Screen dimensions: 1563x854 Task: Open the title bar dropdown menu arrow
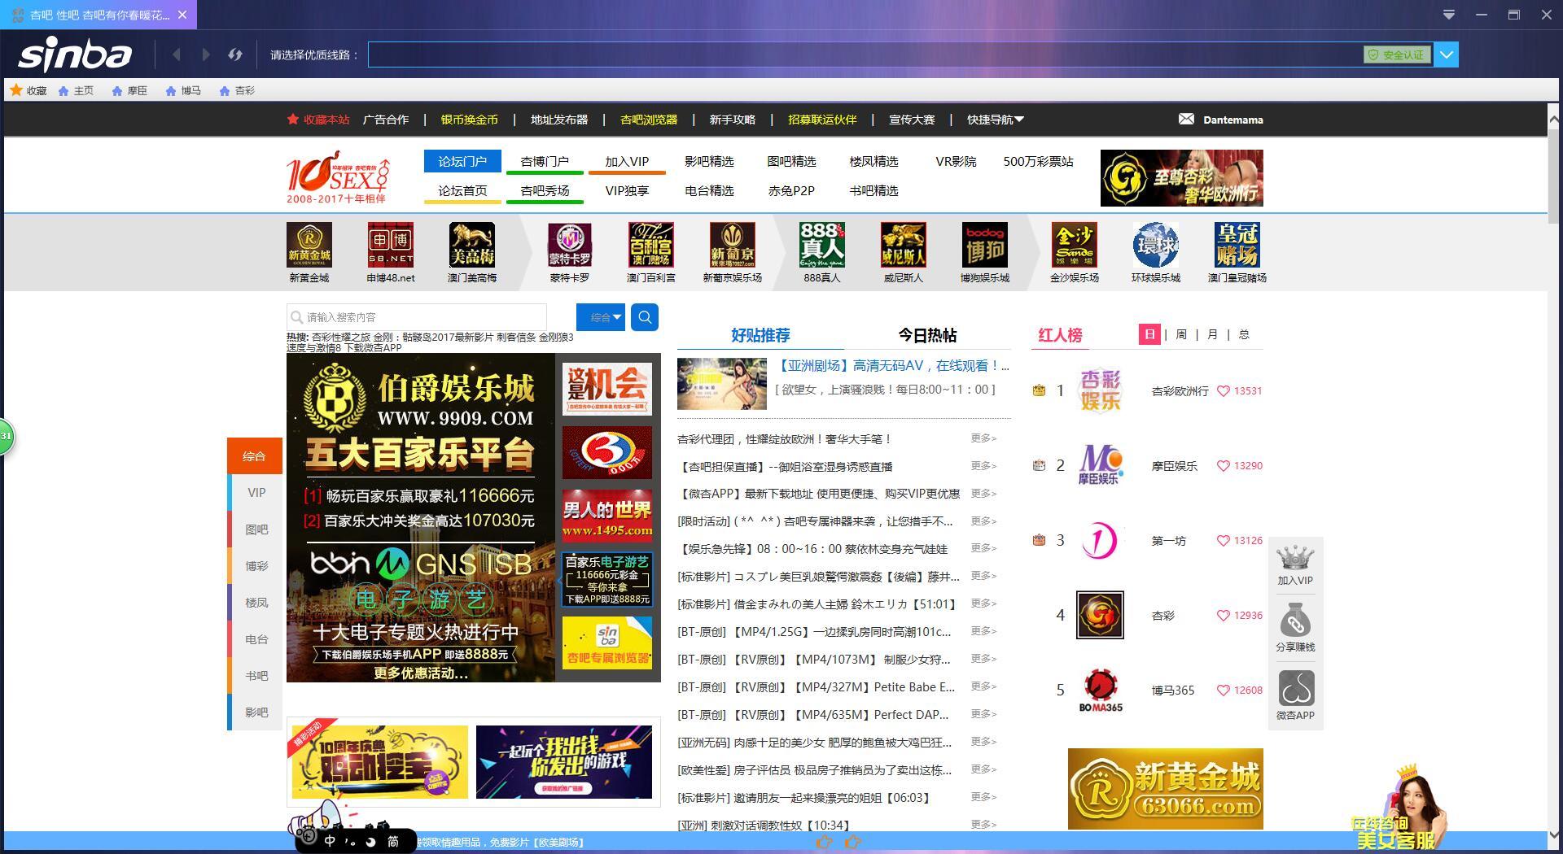click(x=1449, y=15)
